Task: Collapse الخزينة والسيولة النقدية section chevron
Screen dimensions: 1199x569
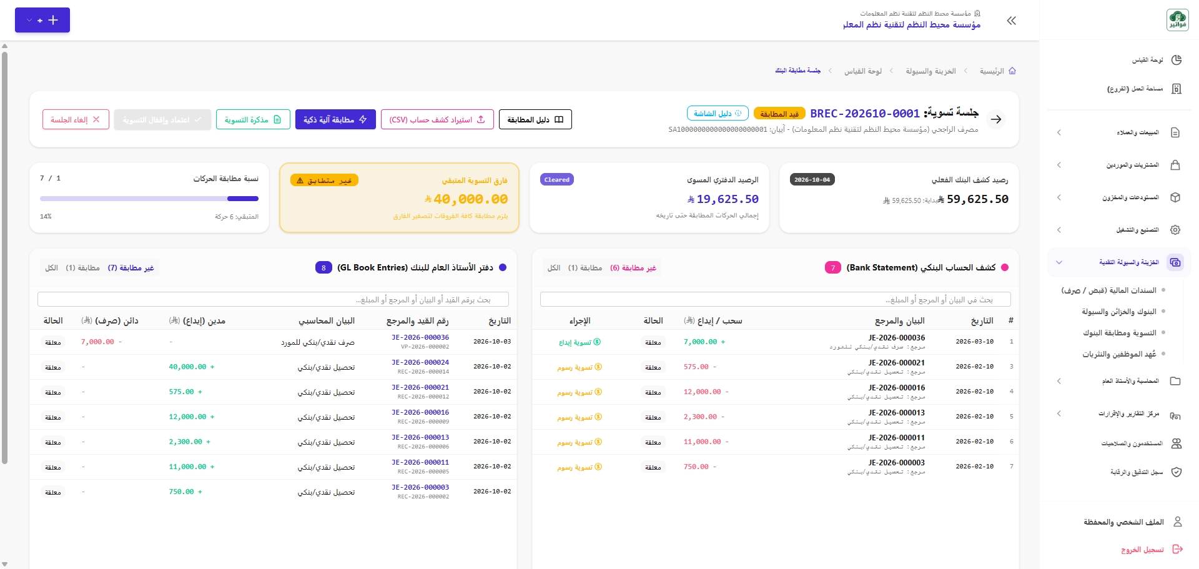Action: point(1059,262)
